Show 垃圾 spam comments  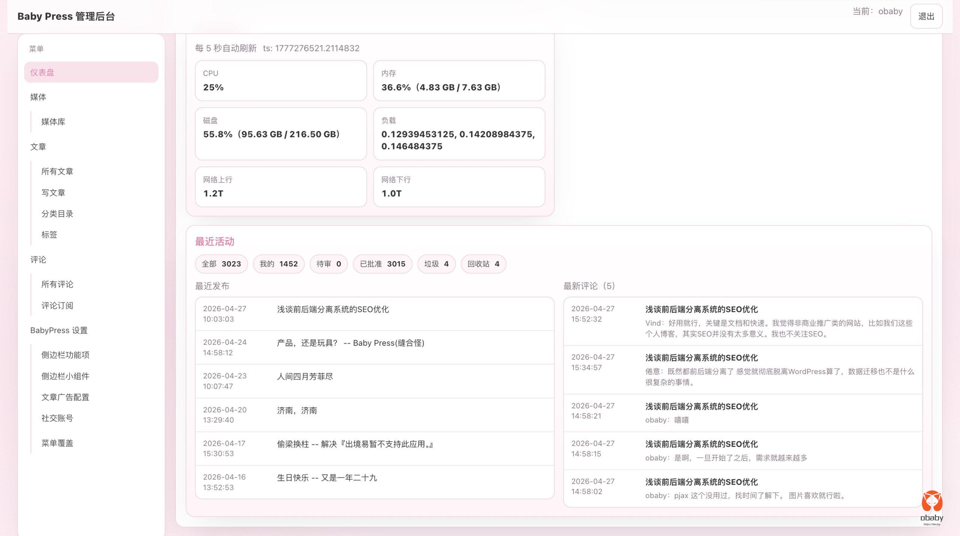(436, 264)
